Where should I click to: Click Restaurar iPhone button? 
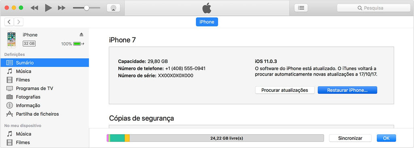[x=347, y=90]
